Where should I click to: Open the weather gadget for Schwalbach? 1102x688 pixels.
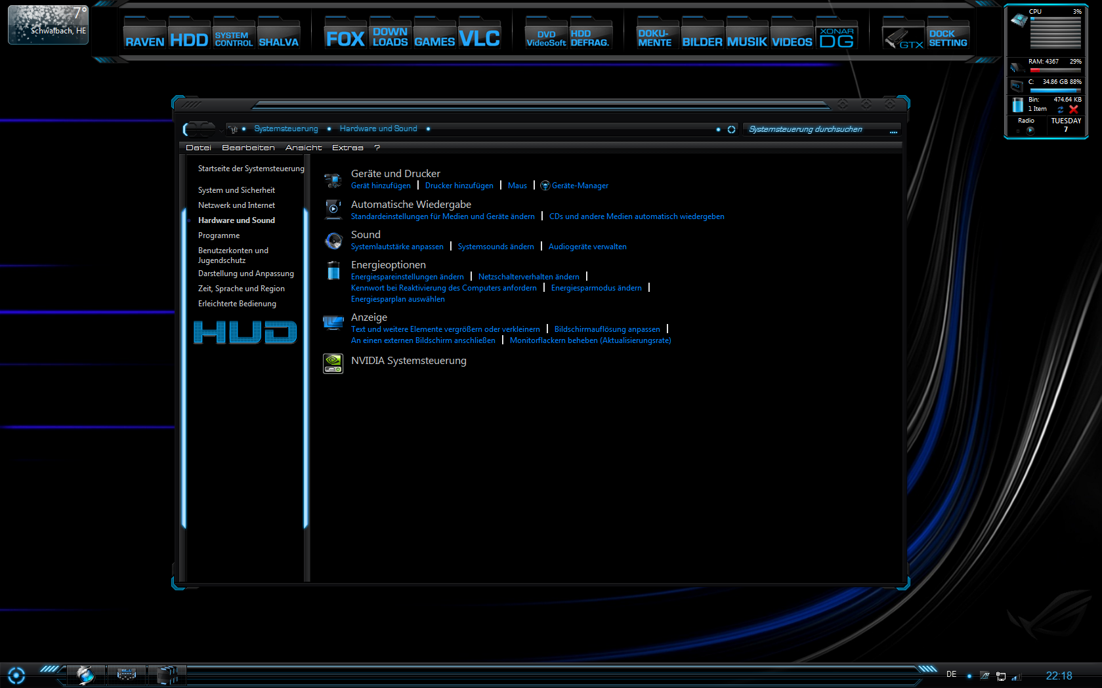point(48,24)
